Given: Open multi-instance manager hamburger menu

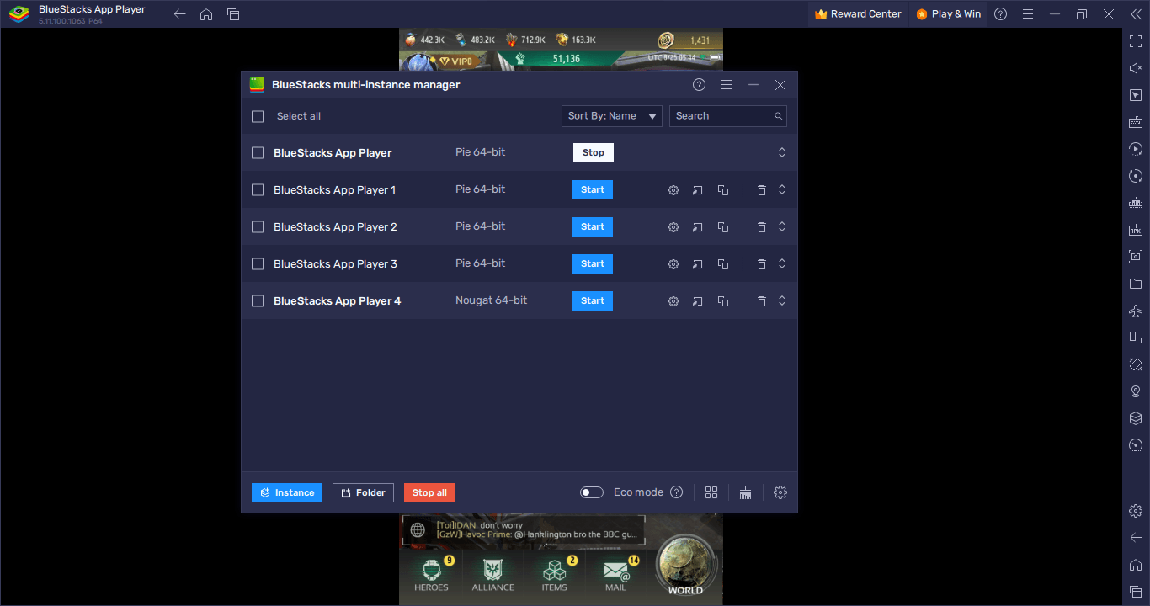Looking at the screenshot, I should (727, 85).
